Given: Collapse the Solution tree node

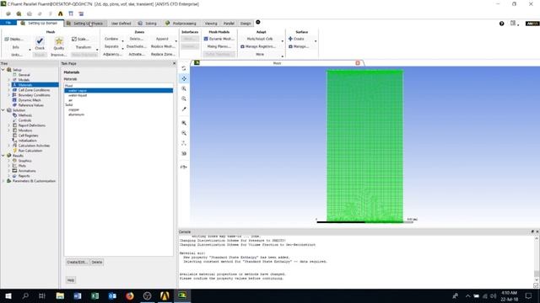Looking at the screenshot, I should pos(3,110).
